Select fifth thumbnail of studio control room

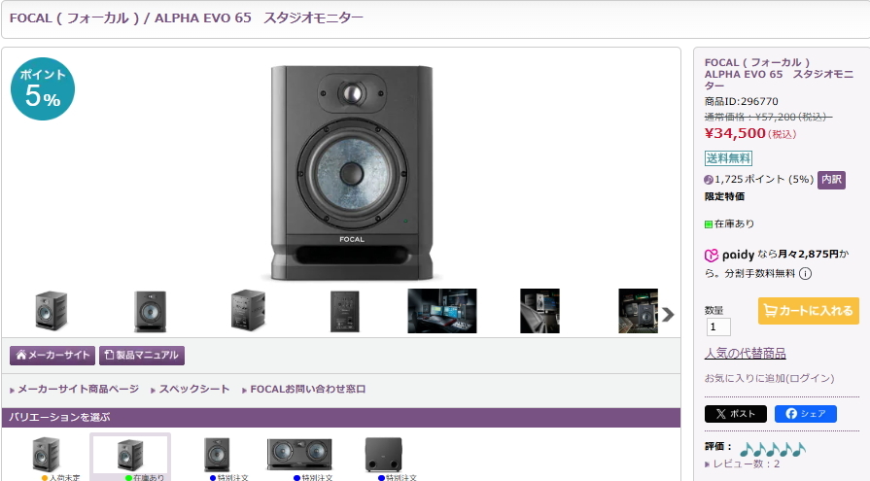click(442, 311)
